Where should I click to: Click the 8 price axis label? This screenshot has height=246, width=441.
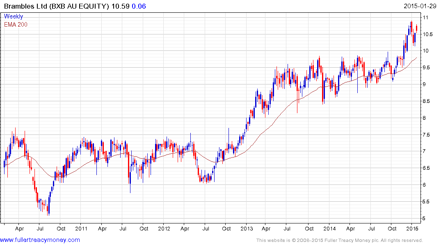tap(424, 118)
